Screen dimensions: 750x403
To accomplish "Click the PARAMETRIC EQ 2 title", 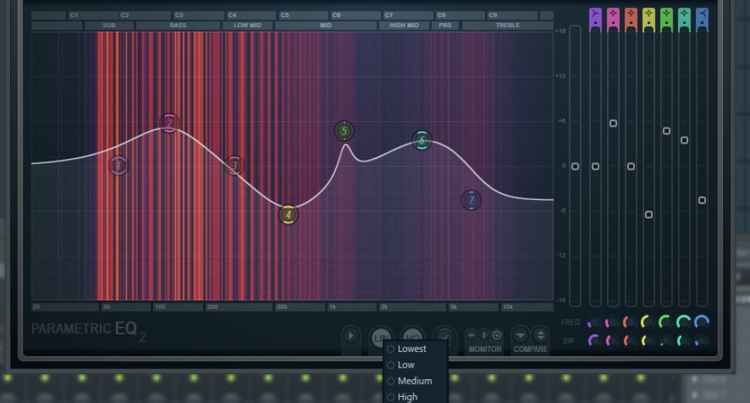I will pyautogui.click(x=89, y=330).
